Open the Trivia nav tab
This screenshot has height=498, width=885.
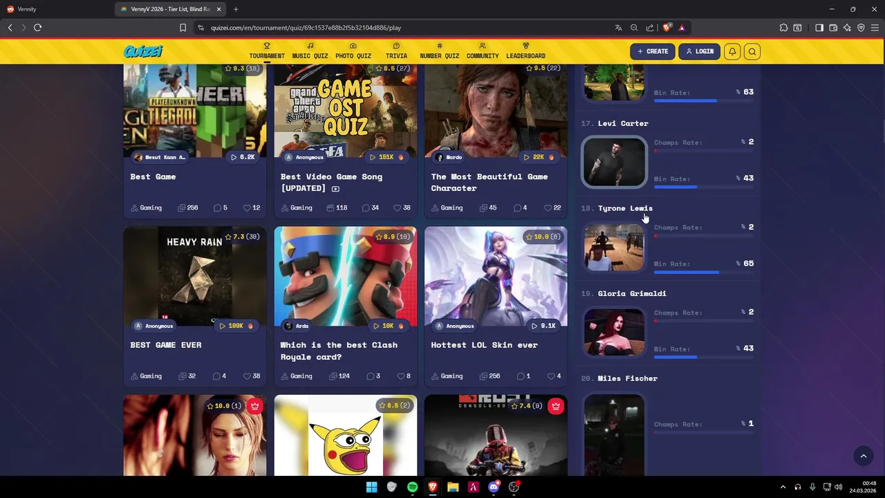pyautogui.click(x=396, y=51)
